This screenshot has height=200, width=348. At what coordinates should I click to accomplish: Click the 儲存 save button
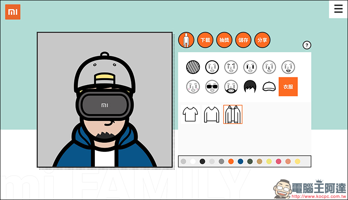[243, 40]
